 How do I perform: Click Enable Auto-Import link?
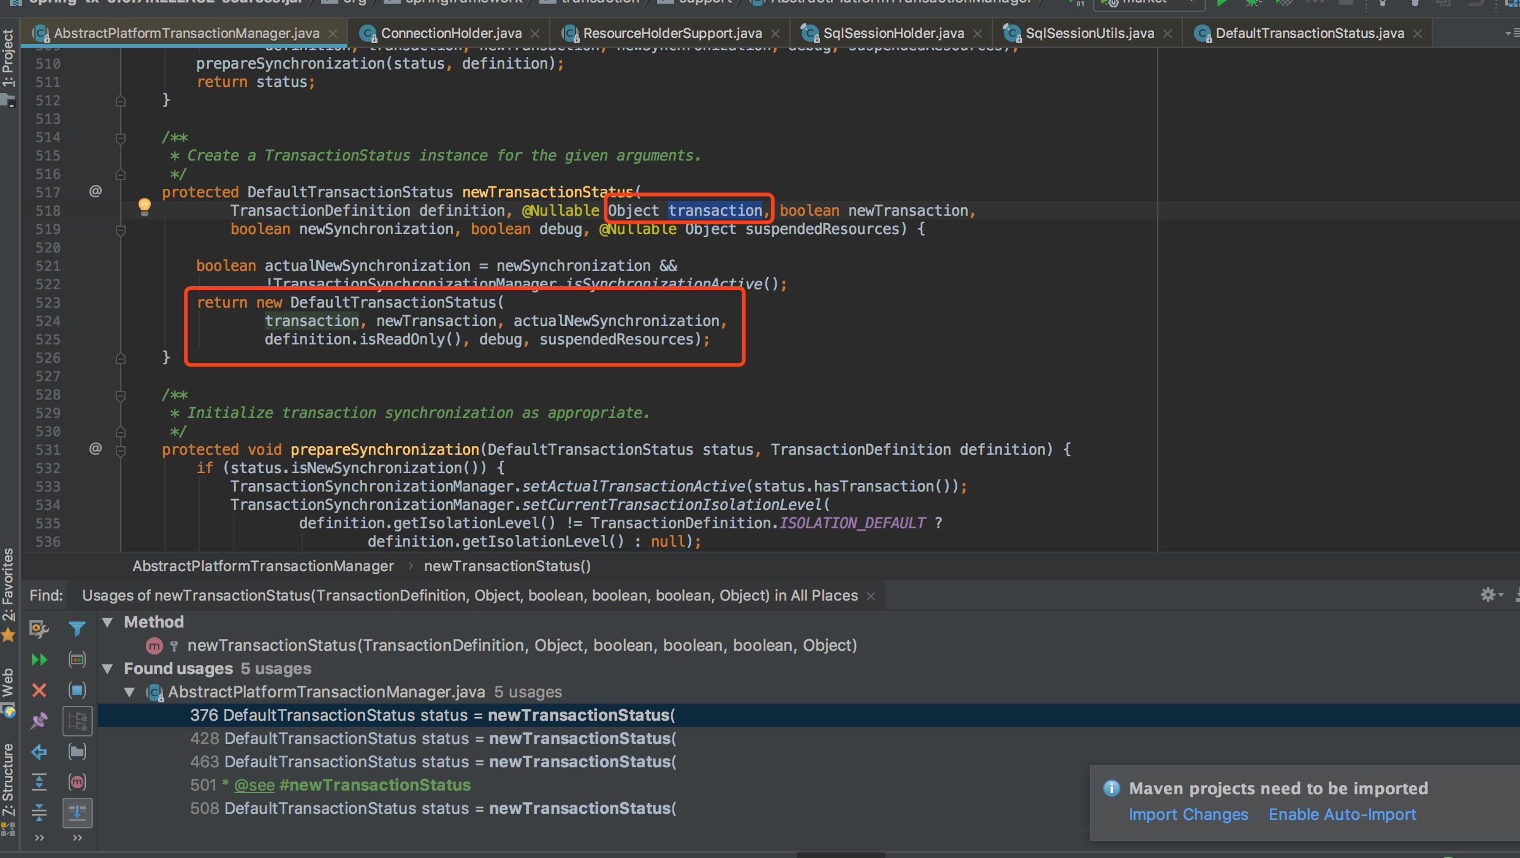coord(1342,814)
